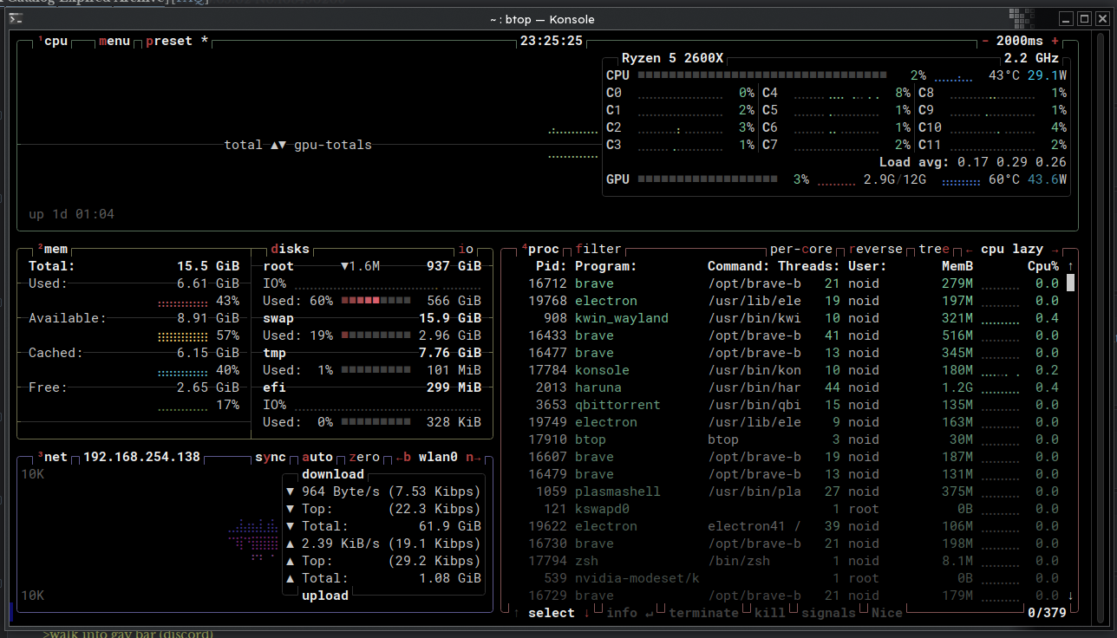Viewport: 1117px width, 638px height.
Task: Click the Konsole terminal icon in title bar
Action: click(x=16, y=18)
